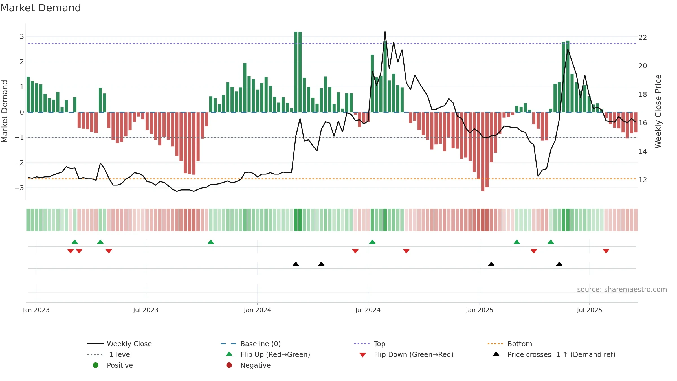Click the 'Jul 2023' x-axis label
Screen dimensions: 677x381
[146, 310]
